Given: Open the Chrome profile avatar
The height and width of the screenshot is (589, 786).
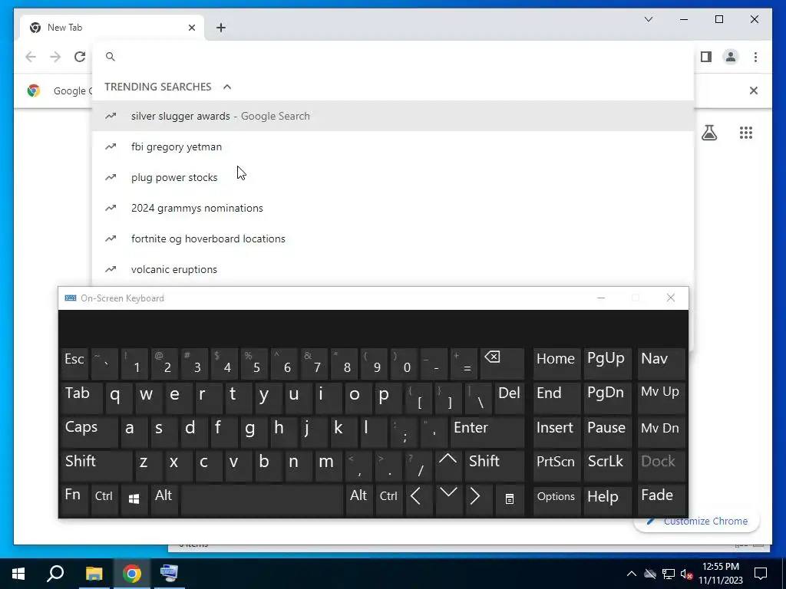Looking at the screenshot, I should point(731,57).
